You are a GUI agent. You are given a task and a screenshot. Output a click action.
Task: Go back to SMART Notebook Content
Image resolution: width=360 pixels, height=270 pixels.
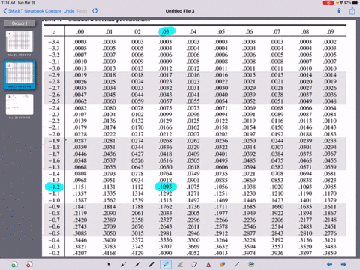(x=32, y=11)
